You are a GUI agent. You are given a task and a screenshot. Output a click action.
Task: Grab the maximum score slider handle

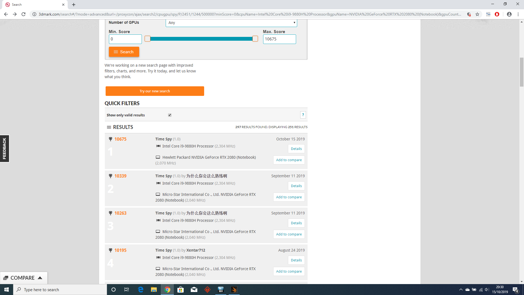(255, 39)
